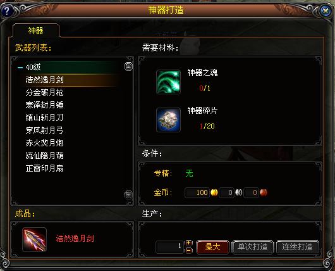Click the 连续打造 continuous forge button
Viewport: 335px width, 271px height.
[x=298, y=247]
